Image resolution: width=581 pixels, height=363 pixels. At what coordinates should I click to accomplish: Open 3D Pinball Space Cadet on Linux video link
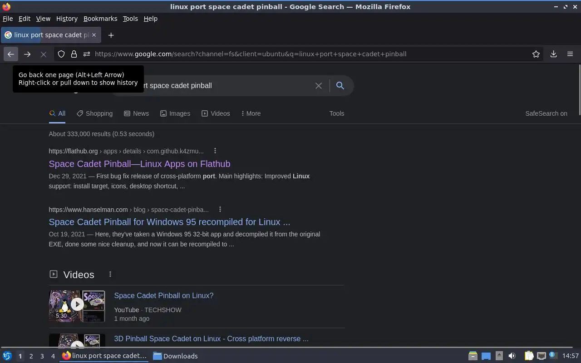click(211, 338)
